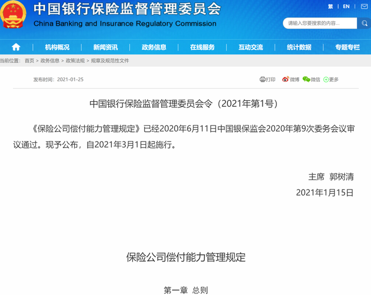Click the 微信 share label
This screenshot has width=371, height=295.
pyautogui.click(x=315, y=79)
